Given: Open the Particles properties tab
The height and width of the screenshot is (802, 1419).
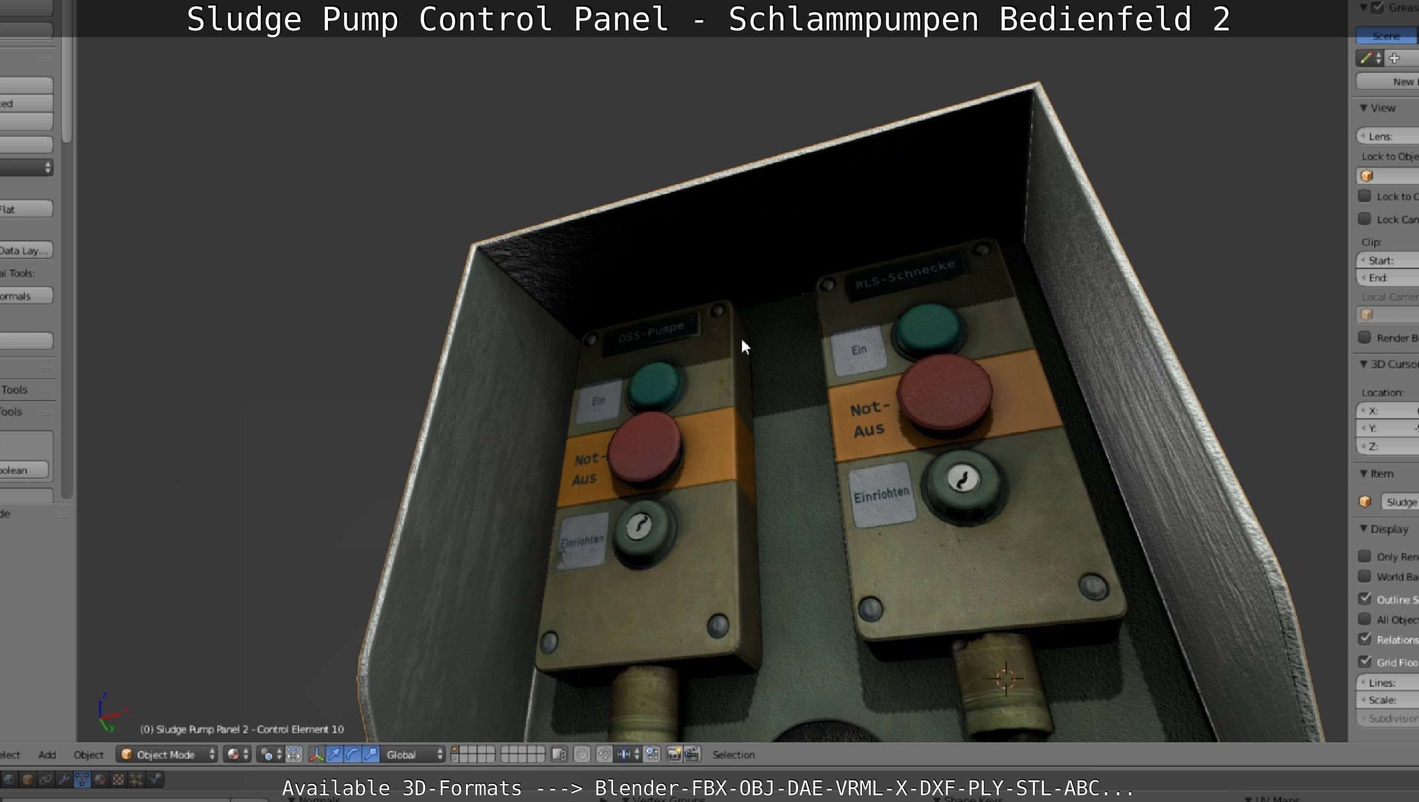Looking at the screenshot, I should click(137, 780).
